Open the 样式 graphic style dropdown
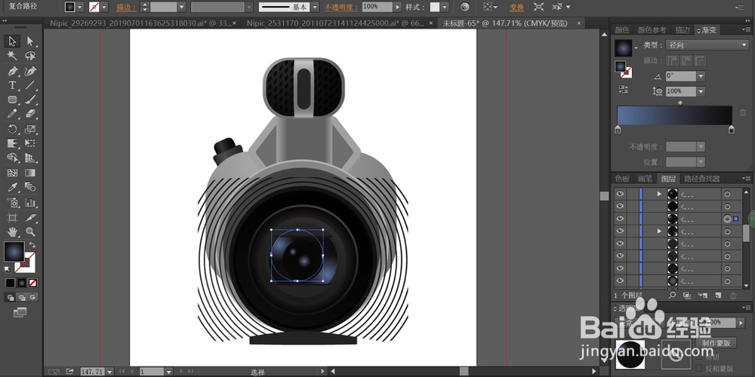The height and width of the screenshot is (377, 755). click(445, 8)
